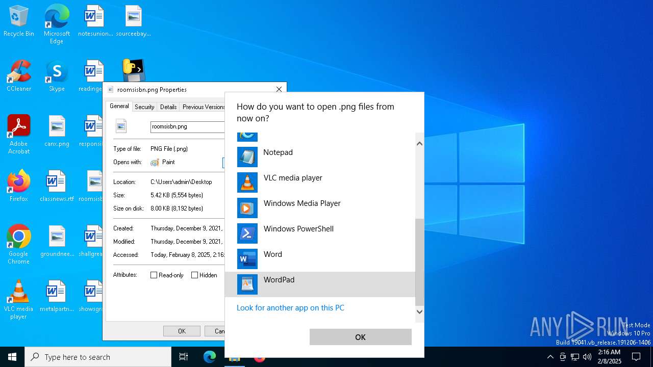The width and height of the screenshot is (653, 367).
Task: Select the Adobe Acrobat desktop shortcut
Action: 19,135
